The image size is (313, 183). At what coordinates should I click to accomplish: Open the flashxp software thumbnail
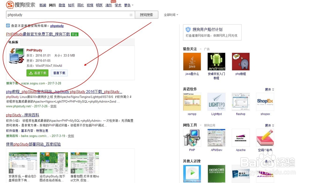[x=241, y=102]
